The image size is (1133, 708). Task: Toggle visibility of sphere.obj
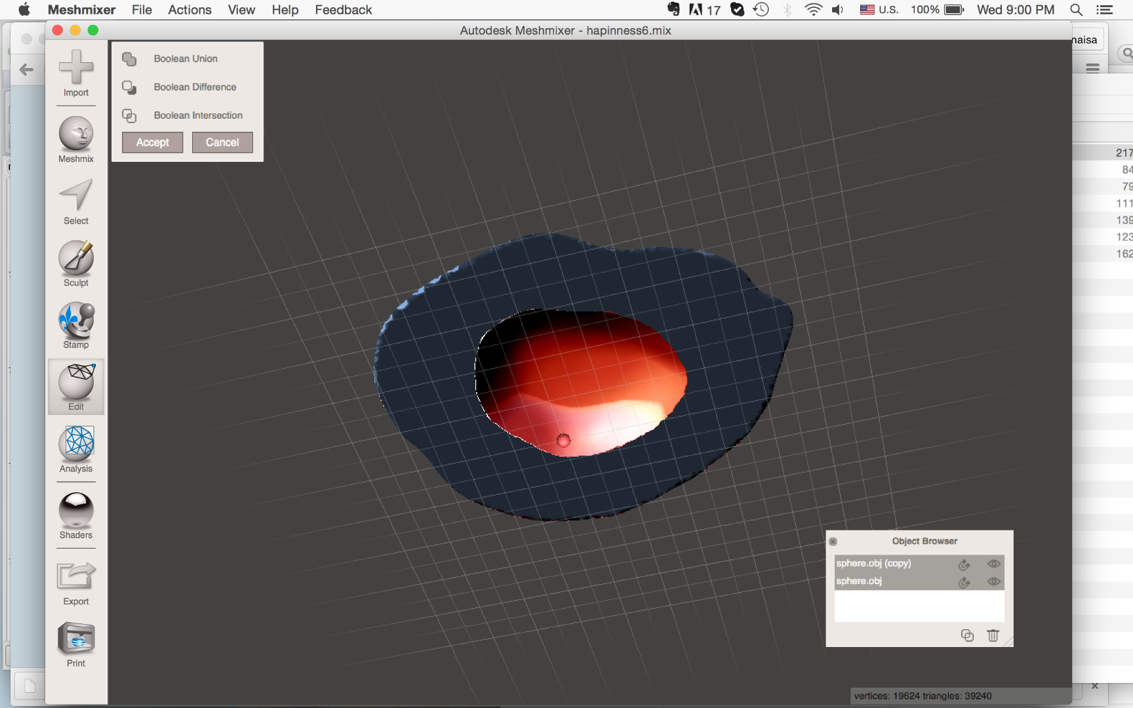994,581
